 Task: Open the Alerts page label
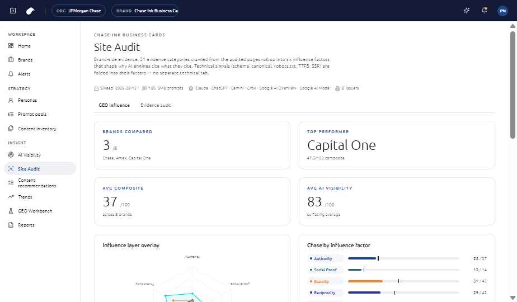click(24, 74)
